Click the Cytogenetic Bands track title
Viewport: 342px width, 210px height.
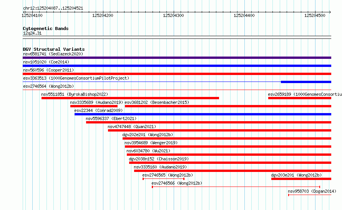coord(46,28)
